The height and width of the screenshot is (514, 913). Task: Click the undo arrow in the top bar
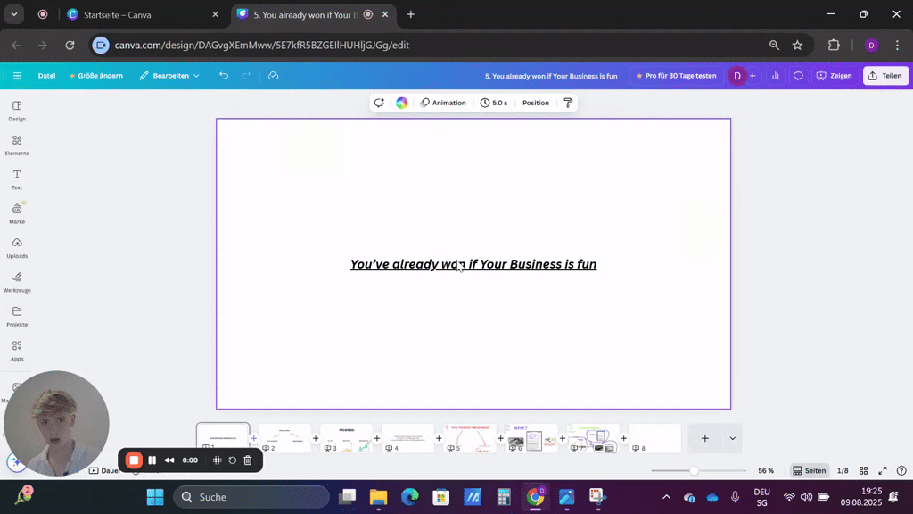(x=223, y=76)
